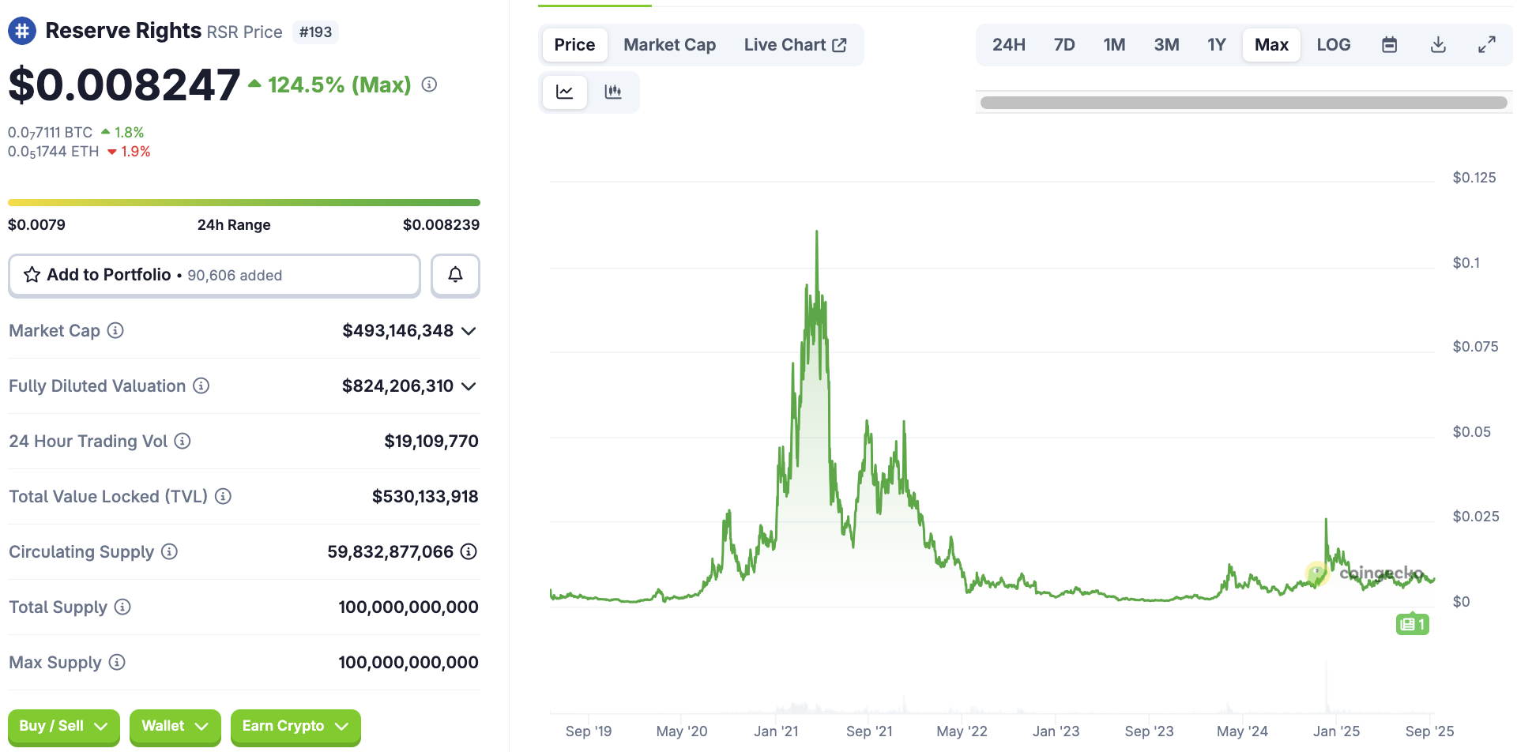This screenshot has height=752, width=1517.
Task: Click the Sep '25 axis label
Action: (1429, 731)
